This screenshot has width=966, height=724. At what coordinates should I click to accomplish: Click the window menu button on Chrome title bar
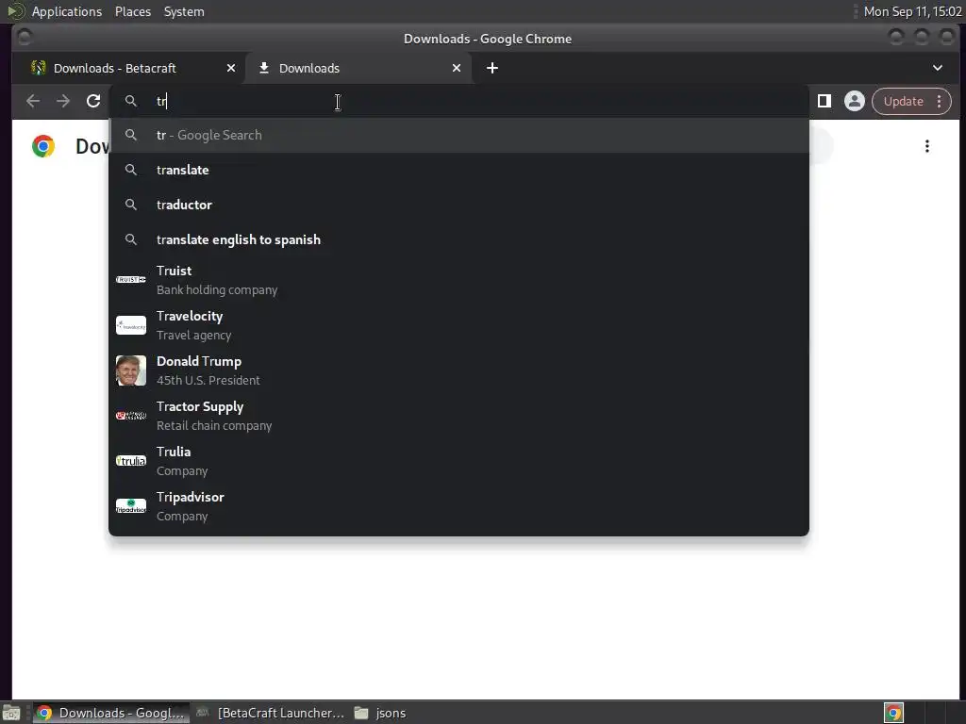click(25, 38)
